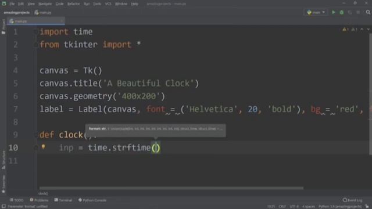372x209 pixels.
Task: Click the 4 spaces indent setting
Action: (309, 207)
